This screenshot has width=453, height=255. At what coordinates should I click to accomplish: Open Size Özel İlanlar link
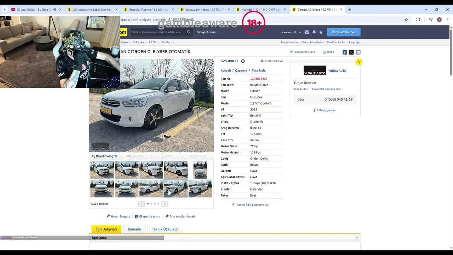tap(336, 42)
